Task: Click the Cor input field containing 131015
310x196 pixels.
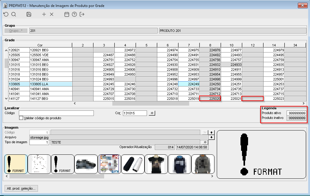Action: 135,113
